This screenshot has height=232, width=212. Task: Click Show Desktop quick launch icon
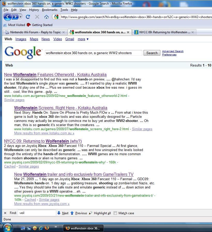23,228
